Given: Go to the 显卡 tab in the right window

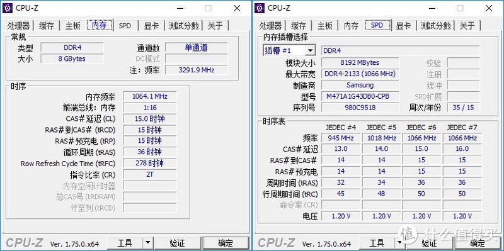Looking at the screenshot, I should tap(403, 26).
